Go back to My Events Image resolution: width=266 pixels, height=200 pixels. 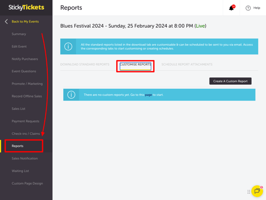click(x=25, y=22)
